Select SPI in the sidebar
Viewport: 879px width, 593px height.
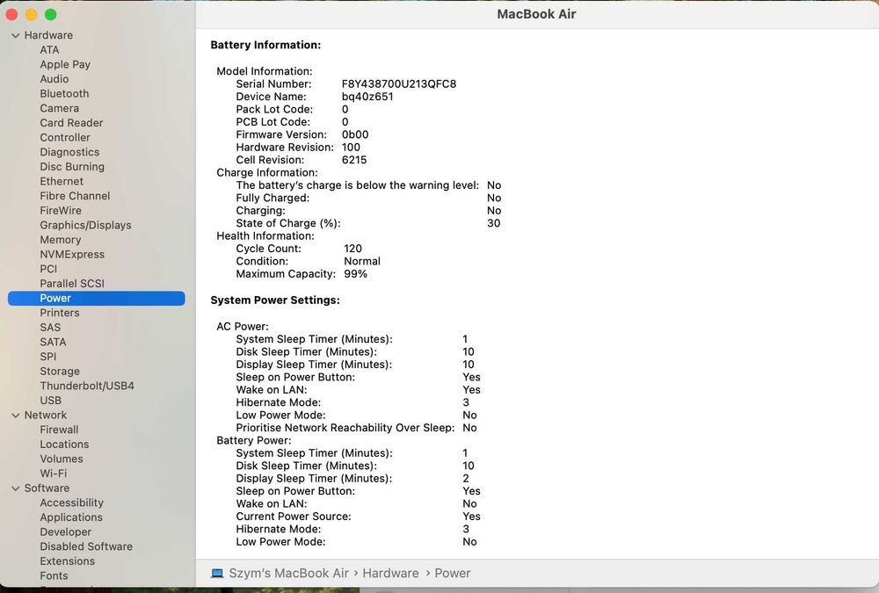click(x=48, y=357)
